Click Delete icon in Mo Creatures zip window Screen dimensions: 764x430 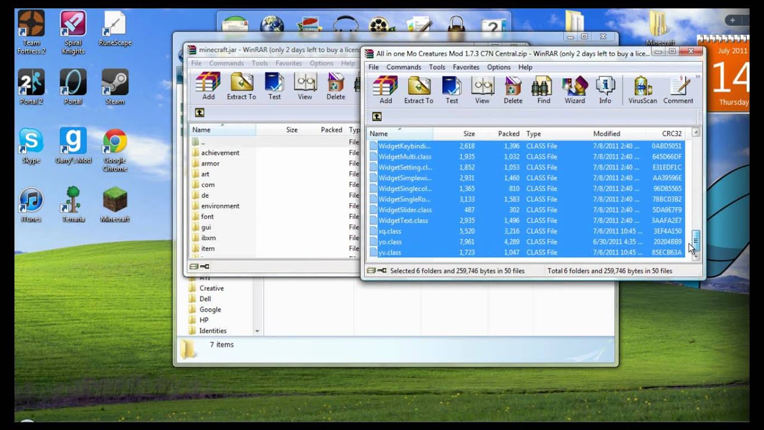[x=513, y=90]
